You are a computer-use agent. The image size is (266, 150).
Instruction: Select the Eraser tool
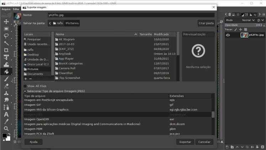point(6,86)
